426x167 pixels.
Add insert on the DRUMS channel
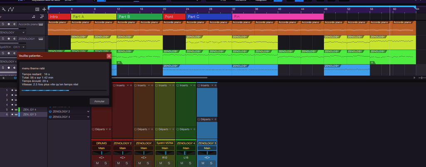tap(110, 85)
